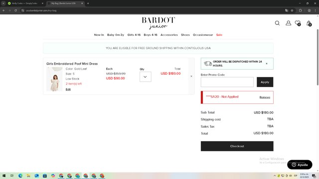Open a new browser tab
The height and width of the screenshot is (179, 319).
[x=88, y=3]
